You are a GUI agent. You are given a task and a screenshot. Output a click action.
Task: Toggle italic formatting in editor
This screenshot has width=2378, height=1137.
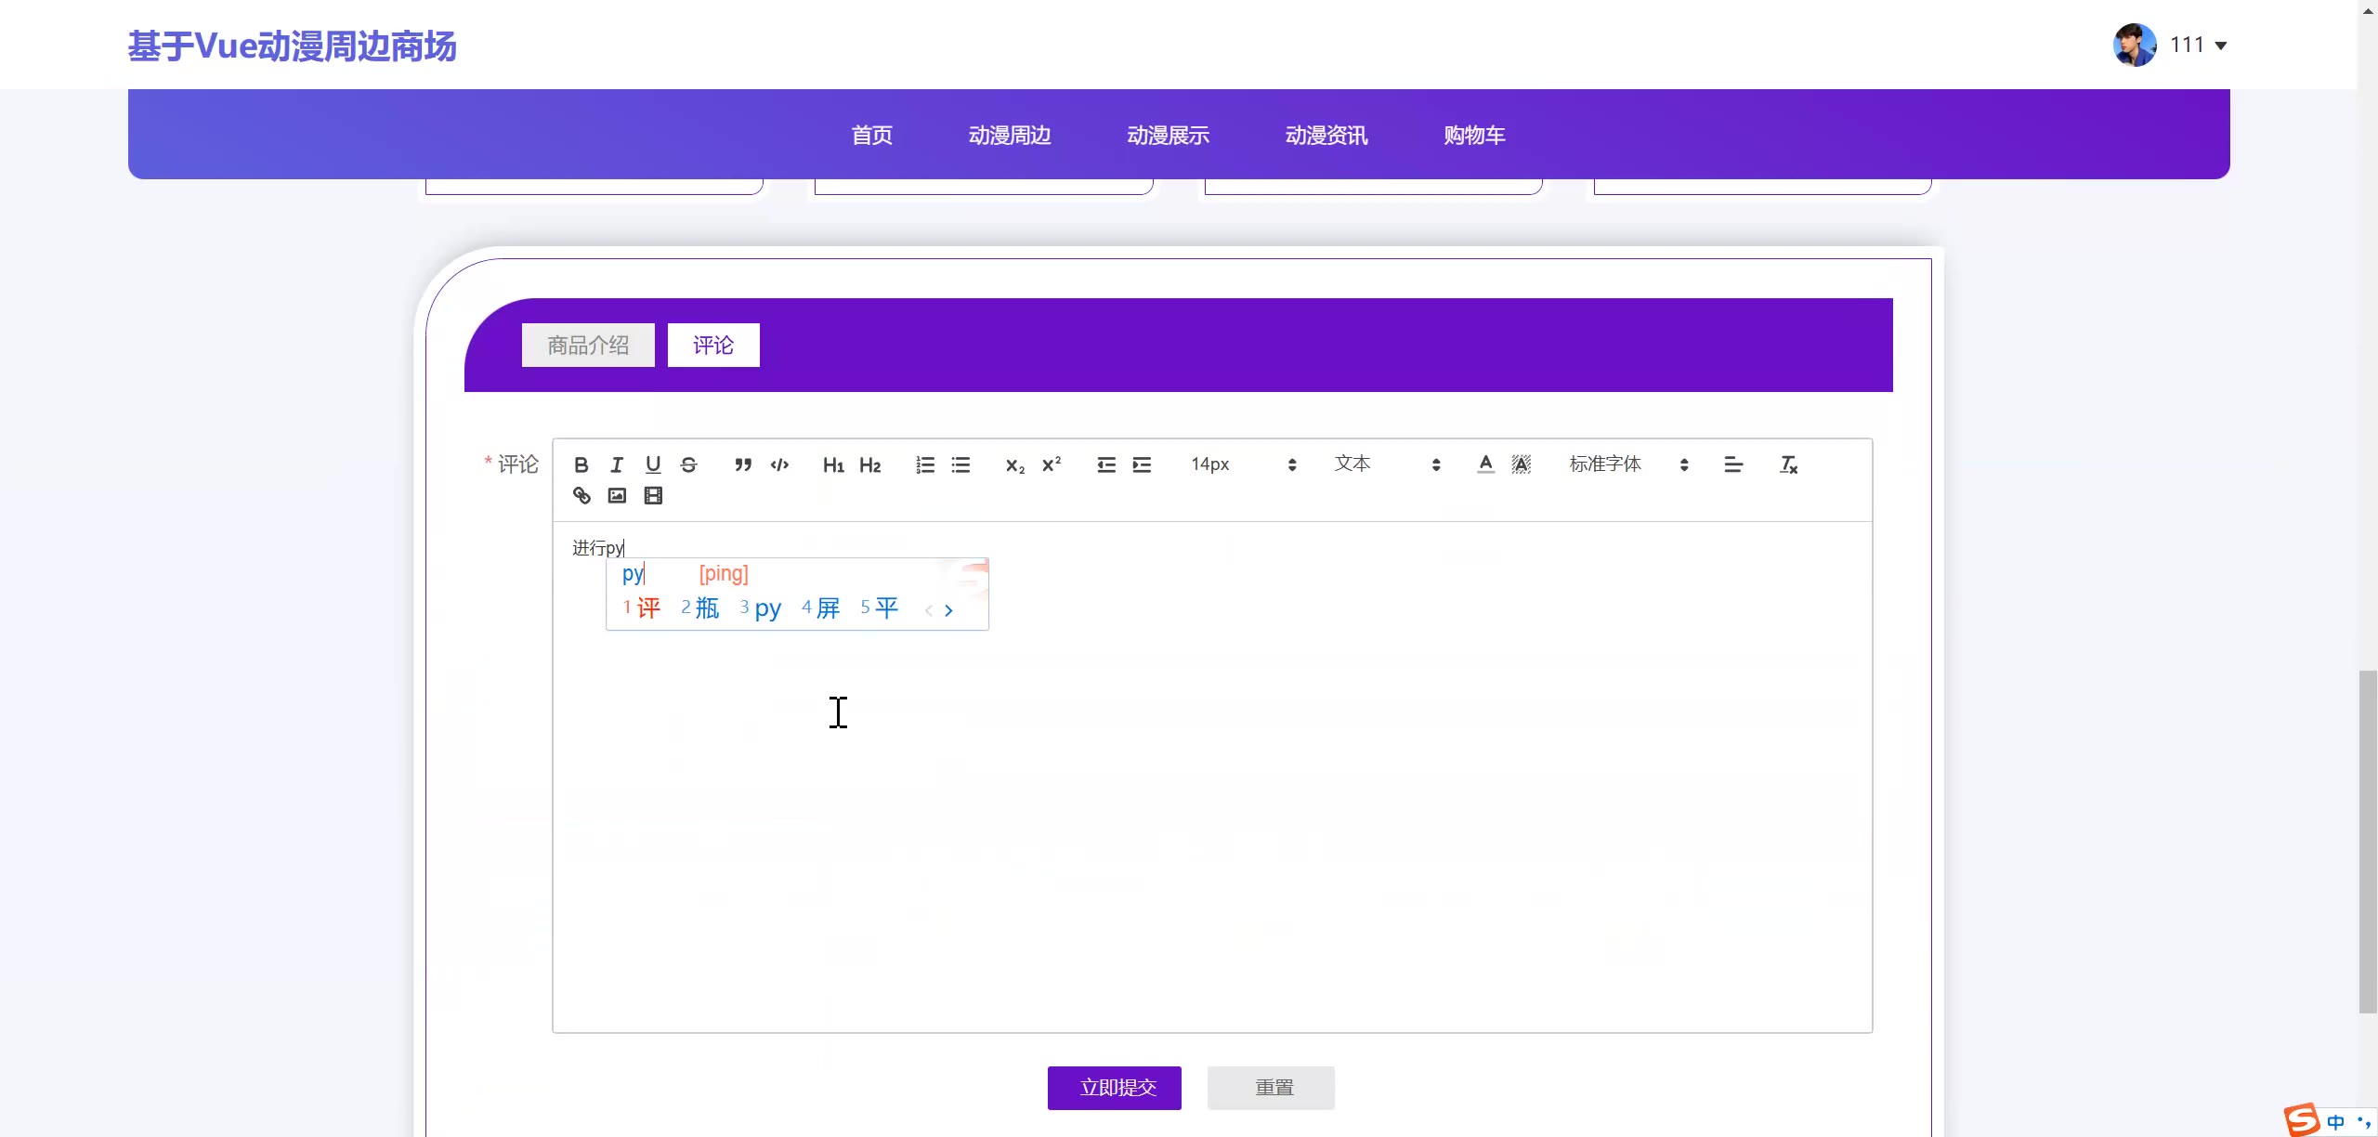(x=617, y=464)
